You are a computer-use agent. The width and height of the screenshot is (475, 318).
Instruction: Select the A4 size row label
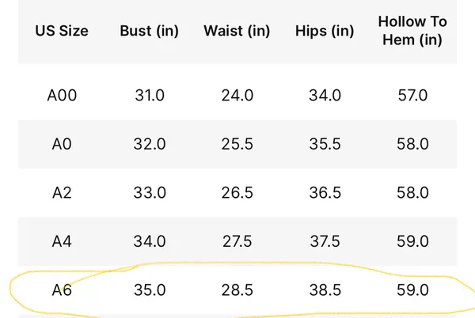tap(62, 241)
